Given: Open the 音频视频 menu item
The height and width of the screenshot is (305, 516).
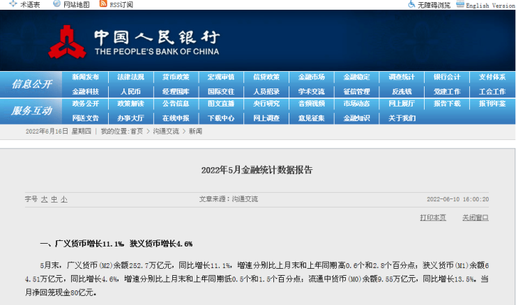Looking at the screenshot, I should click(311, 104).
